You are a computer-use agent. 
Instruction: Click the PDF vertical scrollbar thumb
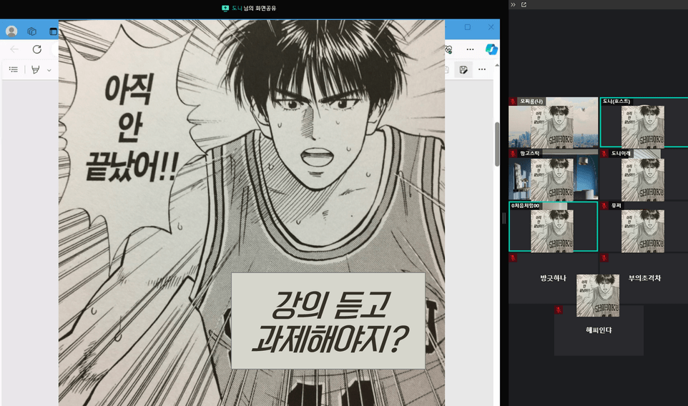coord(497,144)
